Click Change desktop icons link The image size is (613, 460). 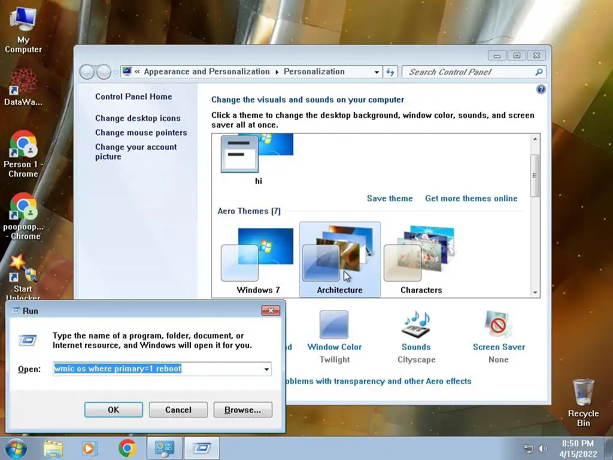coord(138,118)
